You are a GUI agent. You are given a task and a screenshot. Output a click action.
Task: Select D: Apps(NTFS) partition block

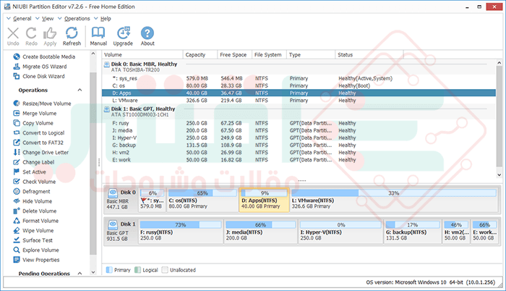pos(264,200)
